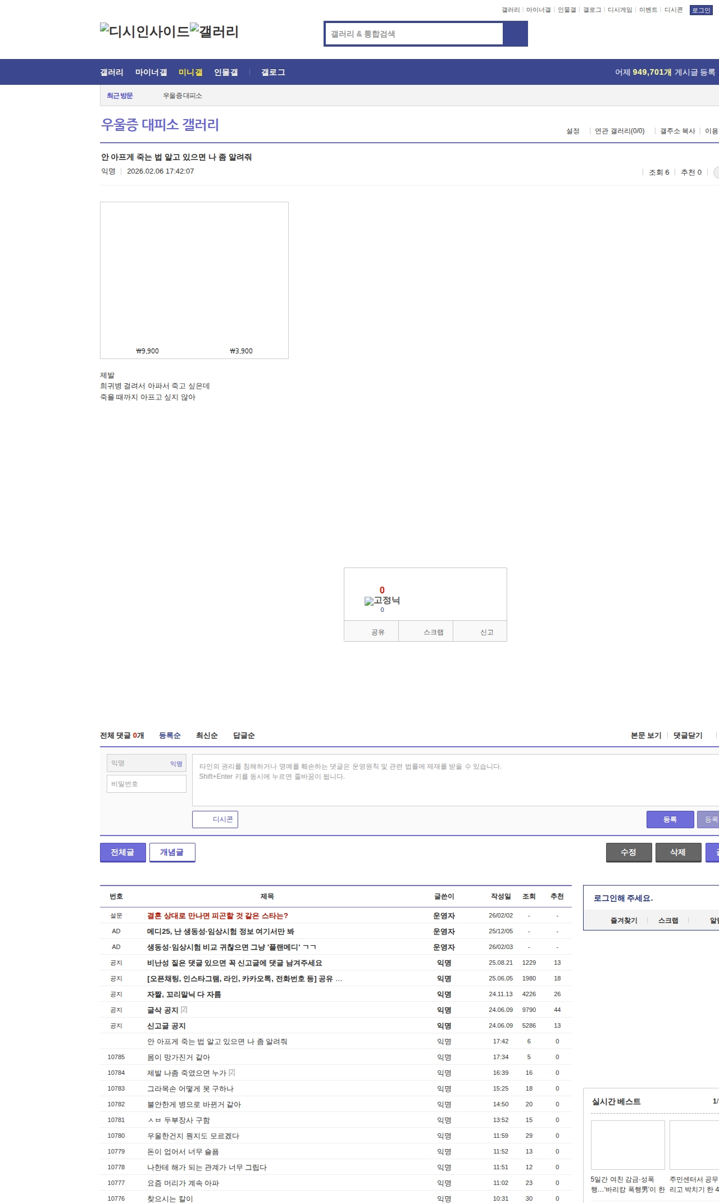This screenshot has width=719, height=1203.
Task: Click 공유 below the post
Action: (371, 632)
